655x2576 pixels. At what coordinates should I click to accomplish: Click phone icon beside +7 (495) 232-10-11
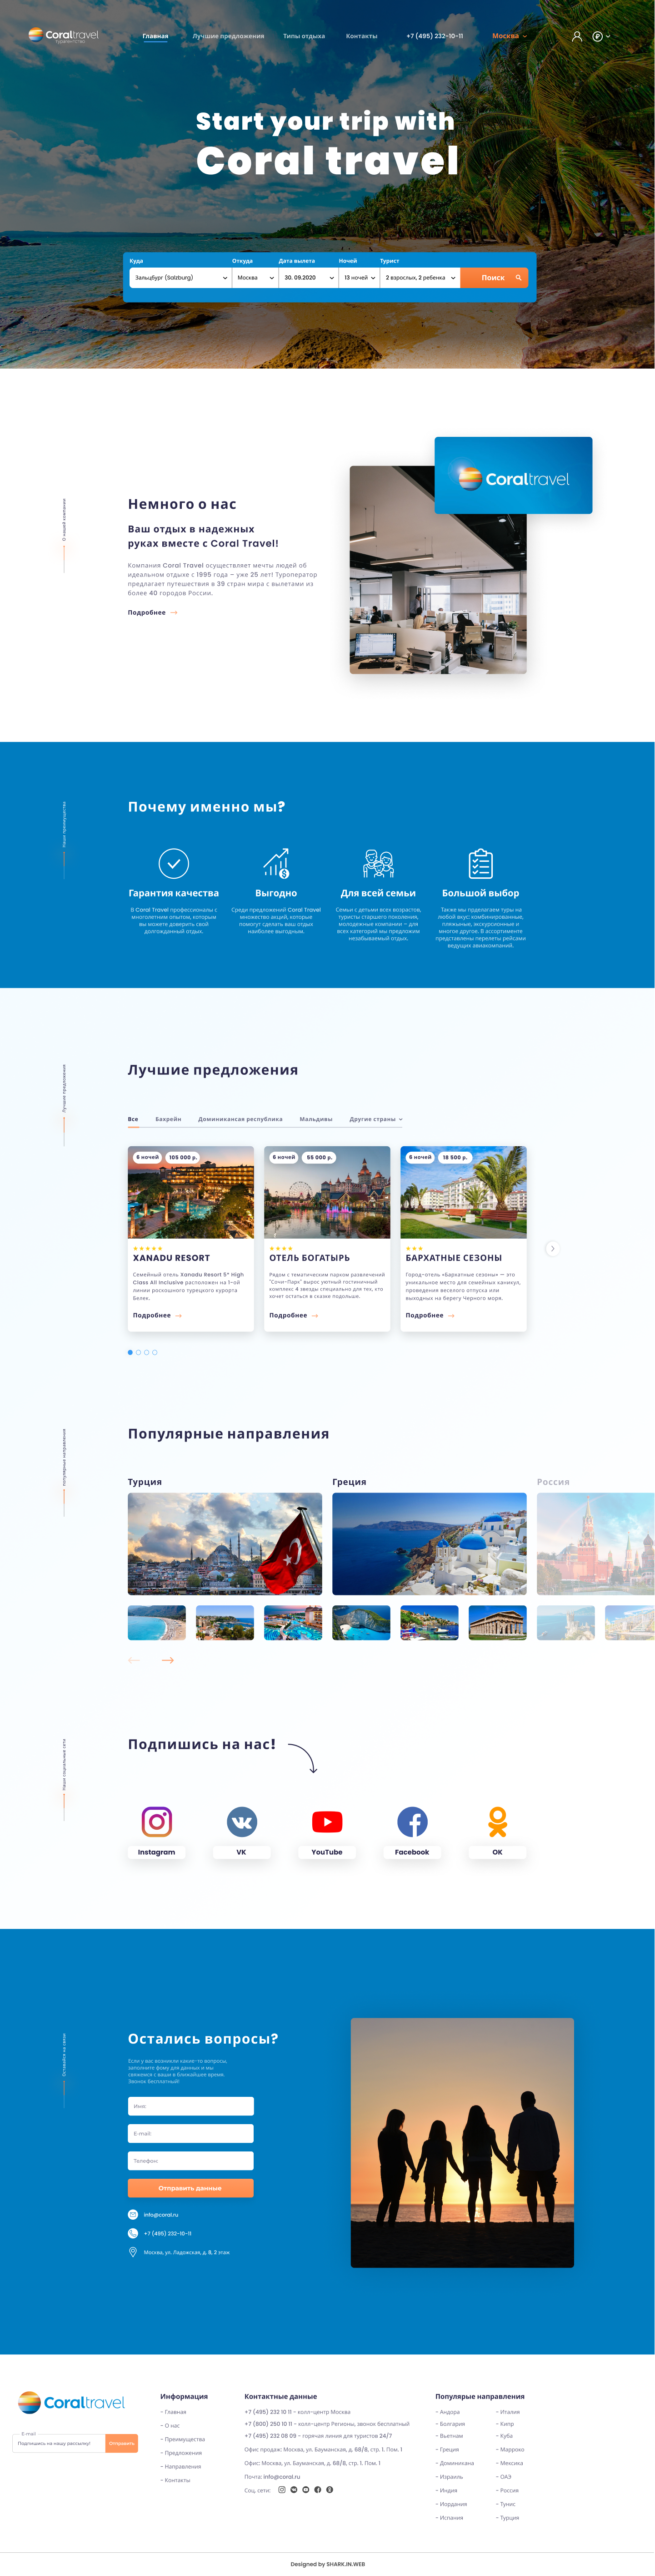133,2233
